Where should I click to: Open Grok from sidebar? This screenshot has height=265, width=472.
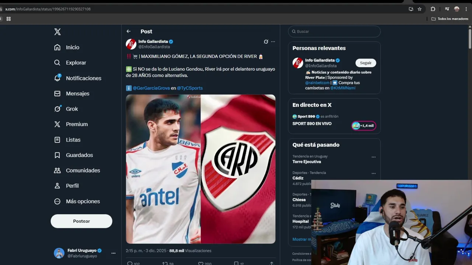point(66,109)
